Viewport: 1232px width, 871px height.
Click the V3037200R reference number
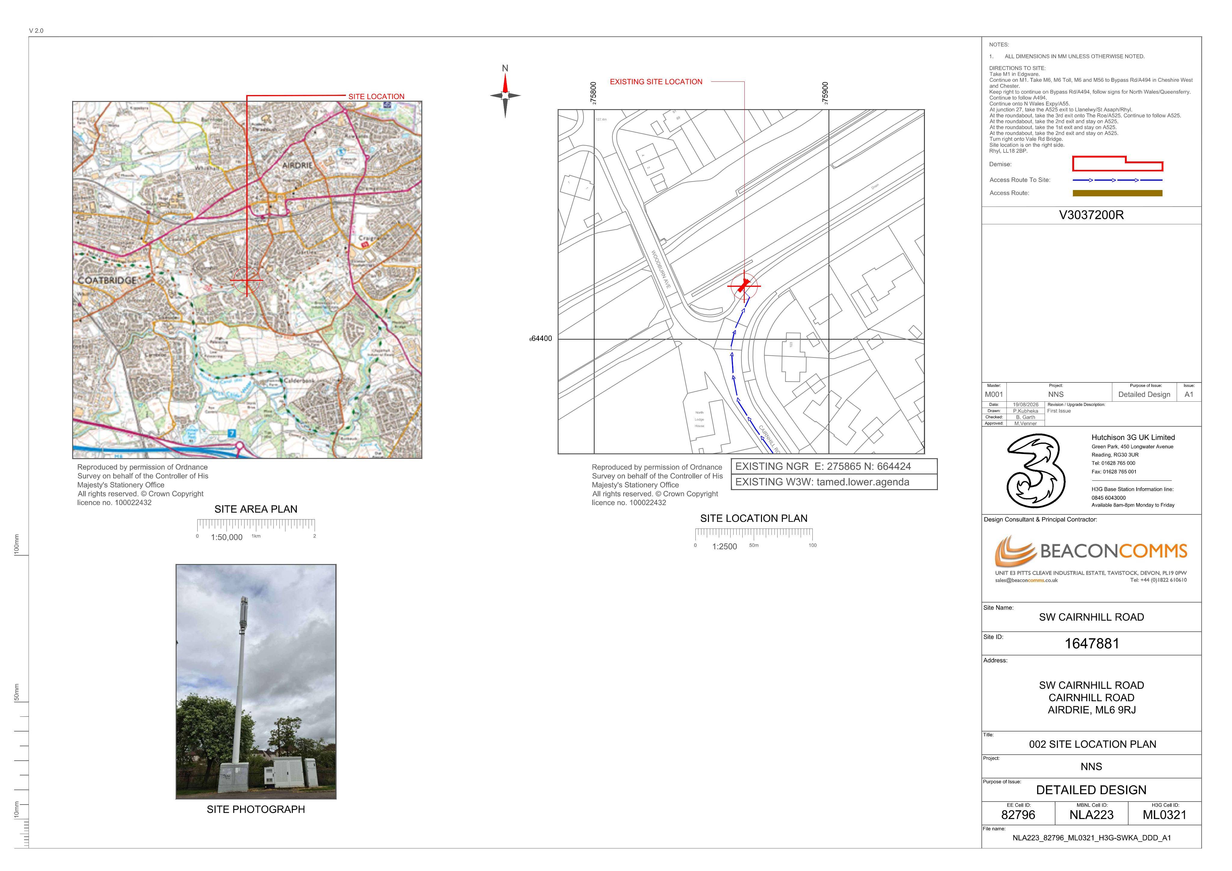tap(1092, 215)
